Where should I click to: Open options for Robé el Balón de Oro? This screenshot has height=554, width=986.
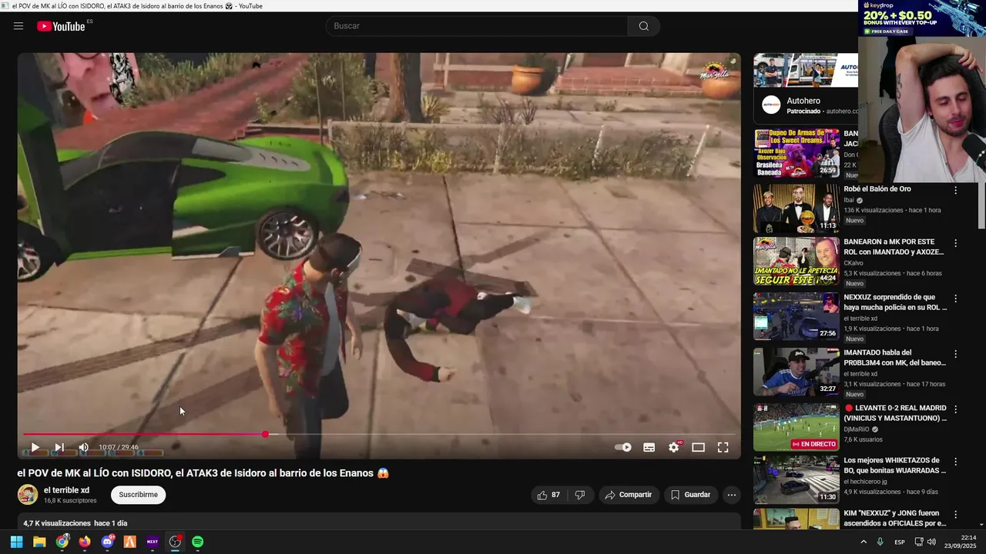(x=956, y=190)
